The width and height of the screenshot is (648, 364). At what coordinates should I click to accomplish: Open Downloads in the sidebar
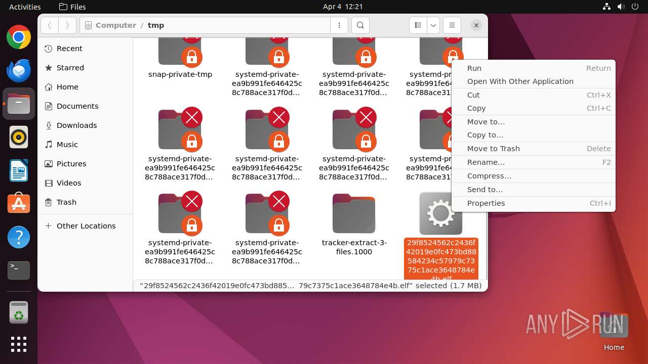[85, 125]
